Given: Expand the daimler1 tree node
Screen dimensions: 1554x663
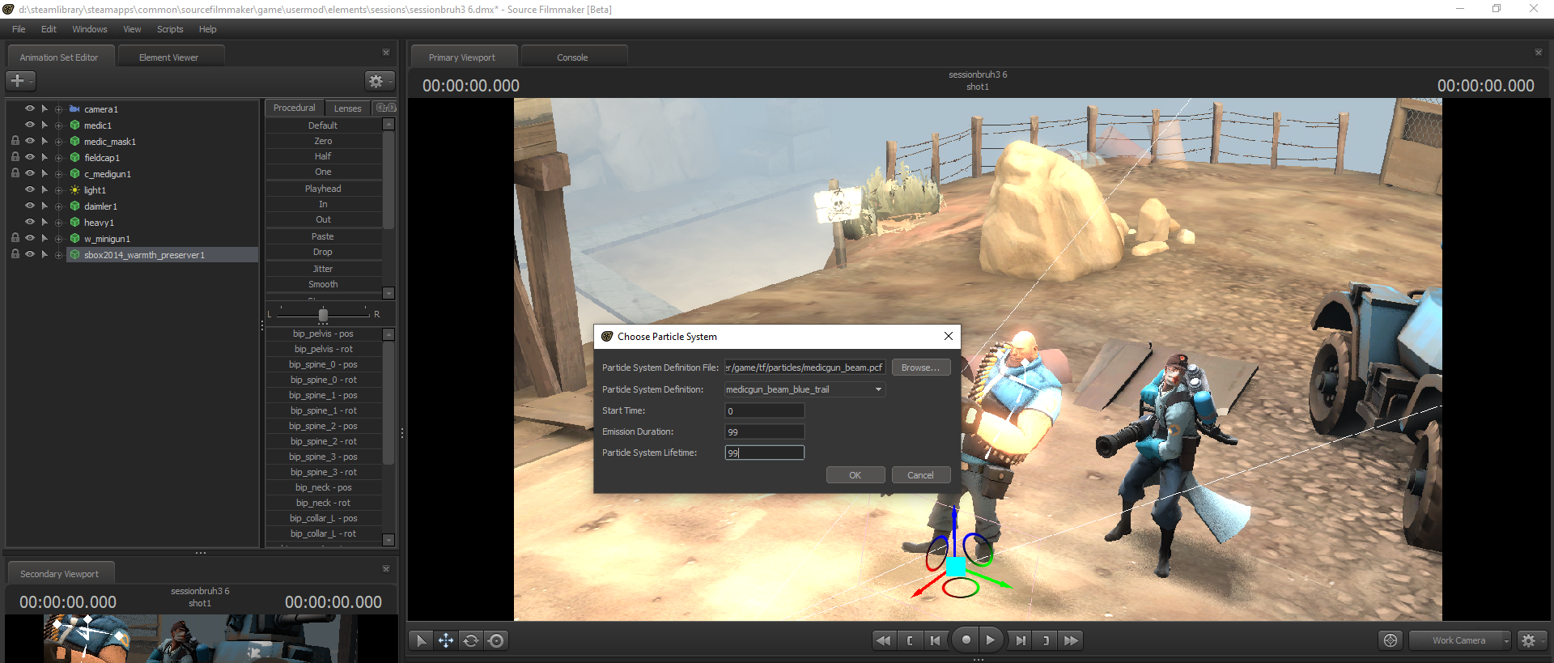Looking at the screenshot, I should pos(58,206).
